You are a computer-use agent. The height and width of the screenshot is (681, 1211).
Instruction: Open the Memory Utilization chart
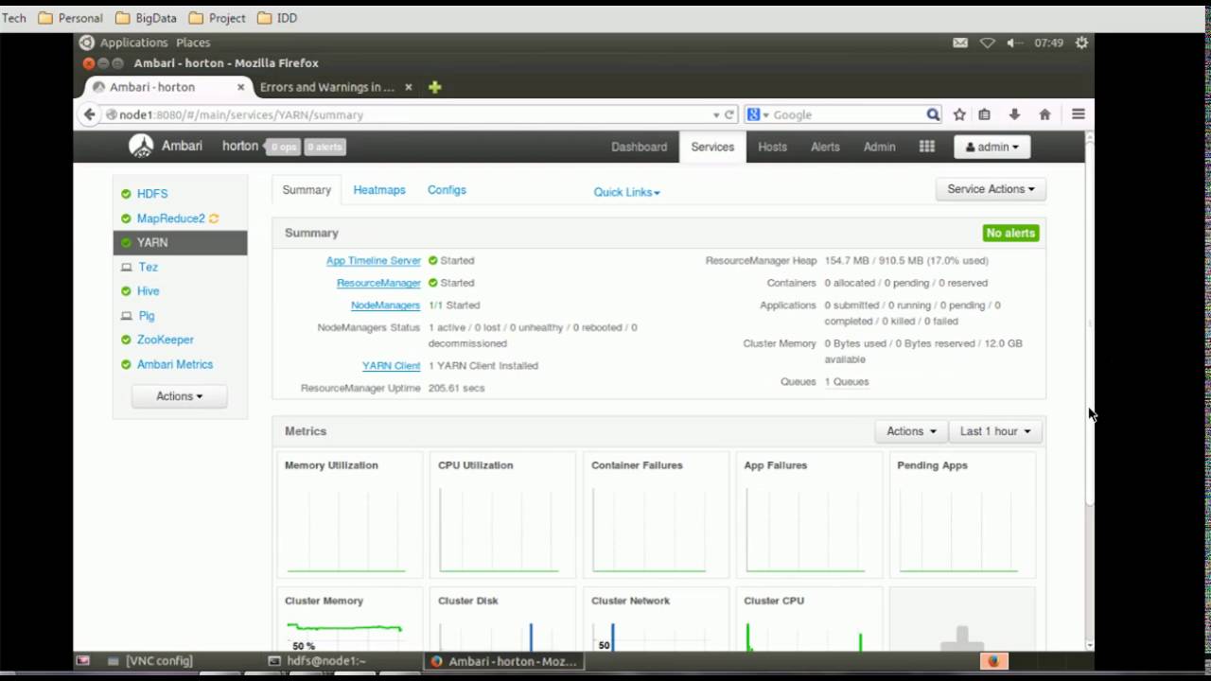click(349, 515)
